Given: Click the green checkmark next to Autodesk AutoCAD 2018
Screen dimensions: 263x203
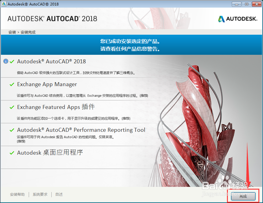Looking at the screenshot, I should pyautogui.click(x=12, y=62).
